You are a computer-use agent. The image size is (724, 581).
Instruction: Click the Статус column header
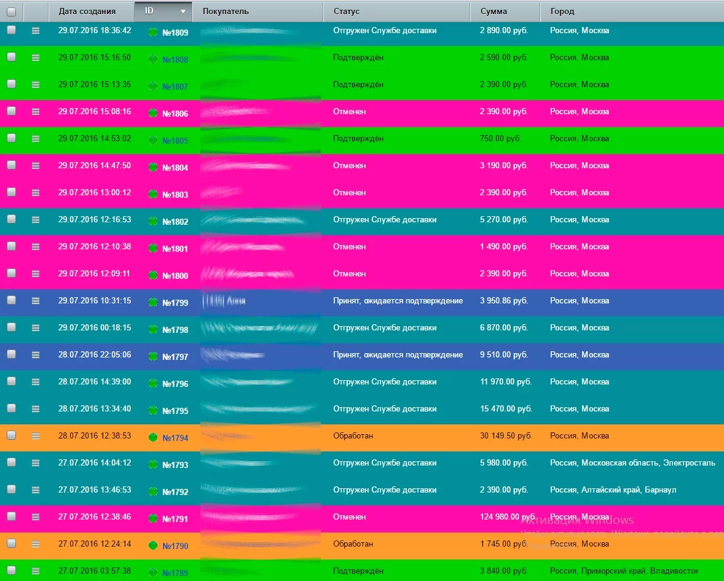coord(347,12)
